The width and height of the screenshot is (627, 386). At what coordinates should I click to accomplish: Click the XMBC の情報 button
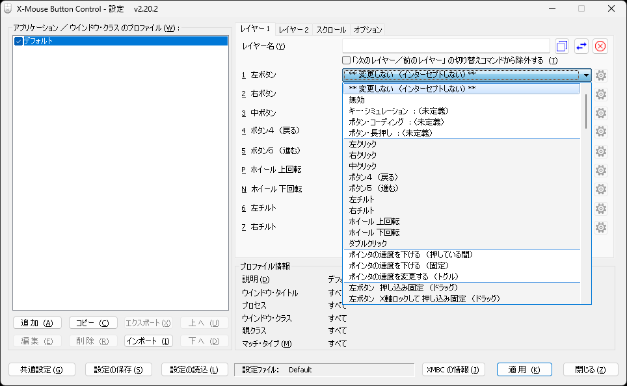pos(453,369)
